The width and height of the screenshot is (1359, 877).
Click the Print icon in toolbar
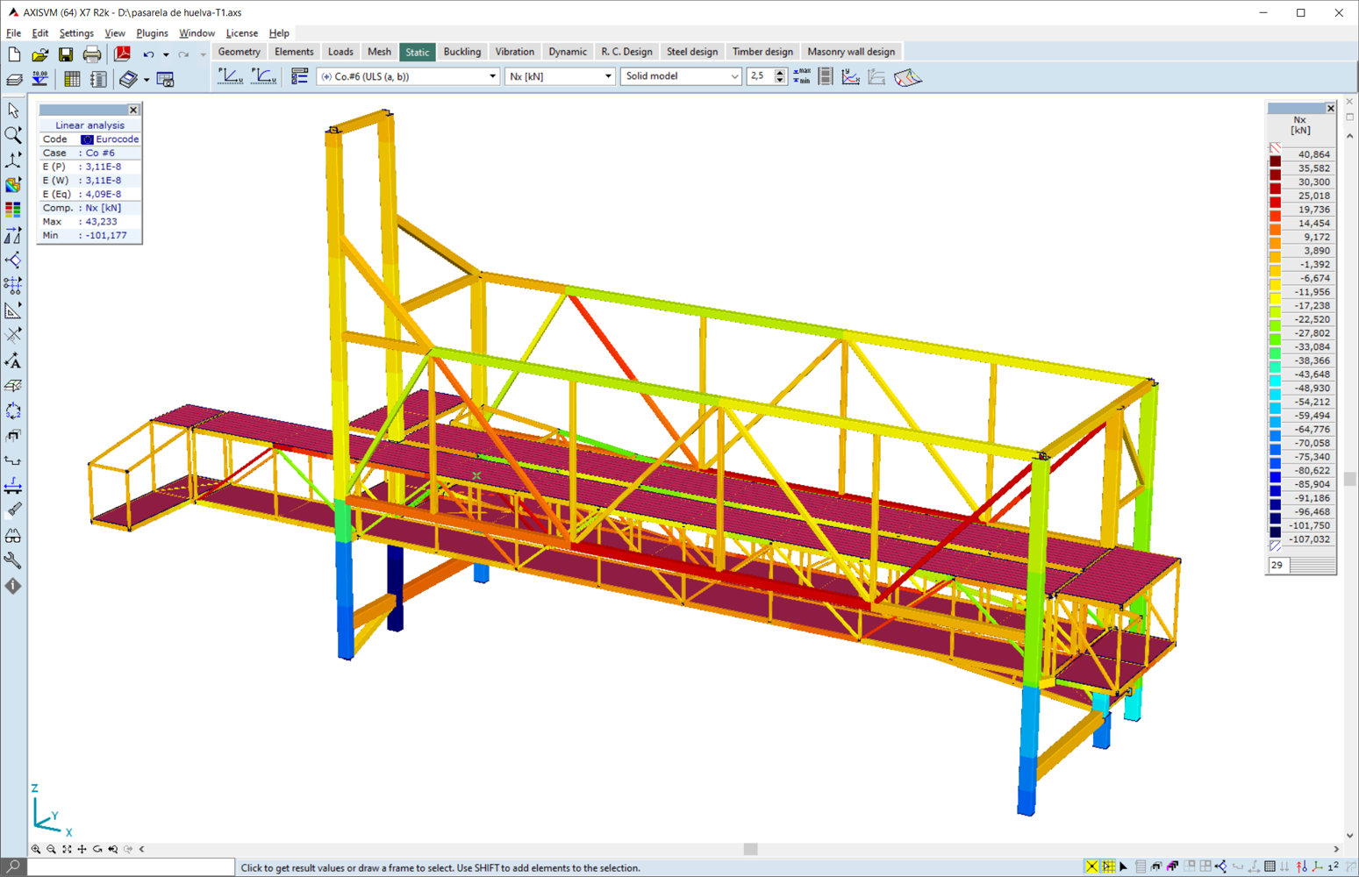92,54
